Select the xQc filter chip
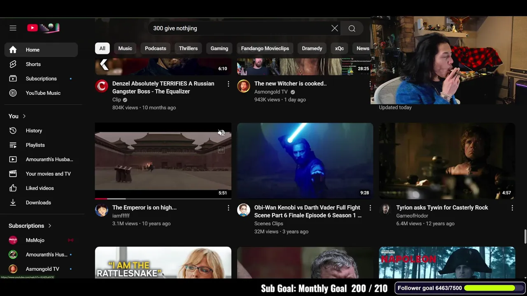The image size is (527, 296). click(339, 49)
